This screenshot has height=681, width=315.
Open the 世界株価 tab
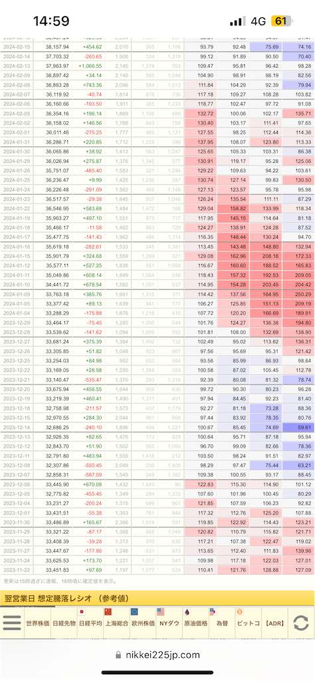point(38,622)
